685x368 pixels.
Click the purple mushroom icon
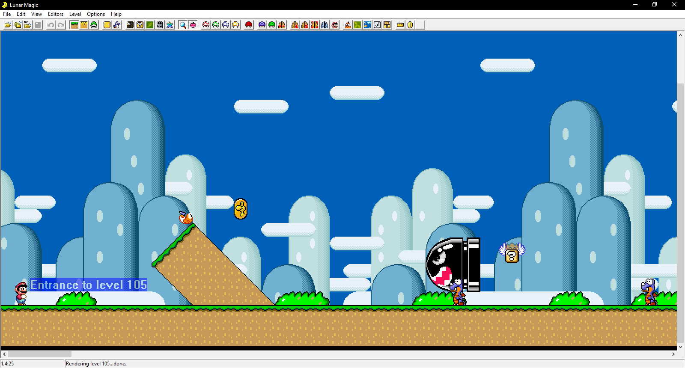click(x=262, y=25)
